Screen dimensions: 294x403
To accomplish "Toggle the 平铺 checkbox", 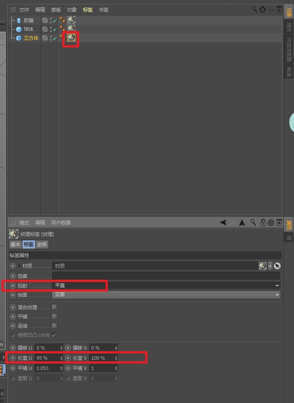I will [x=54, y=317].
